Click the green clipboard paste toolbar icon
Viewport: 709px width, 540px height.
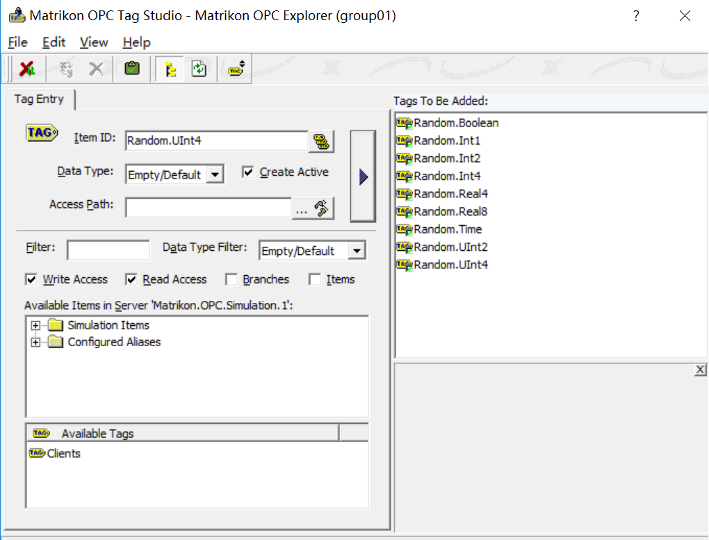[x=132, y=69]
